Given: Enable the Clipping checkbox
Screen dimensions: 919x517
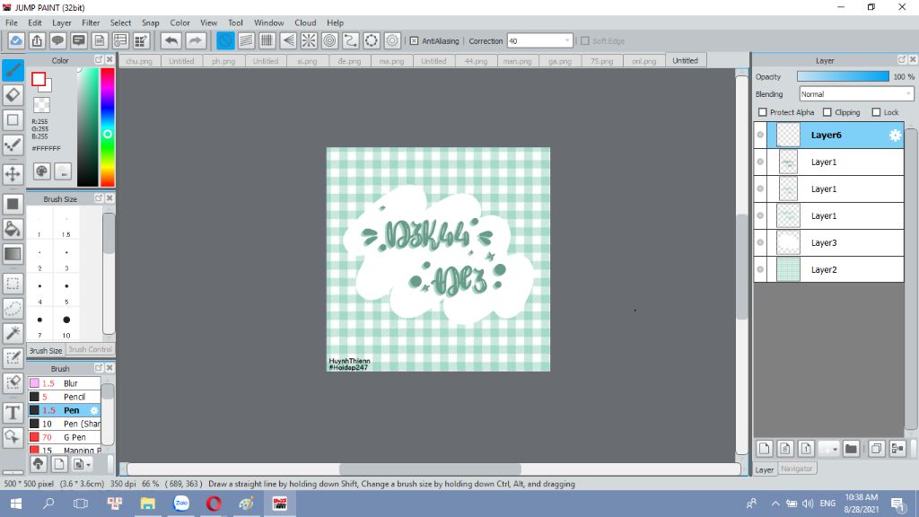Looking at the screenshot, I should coord(827,112).
